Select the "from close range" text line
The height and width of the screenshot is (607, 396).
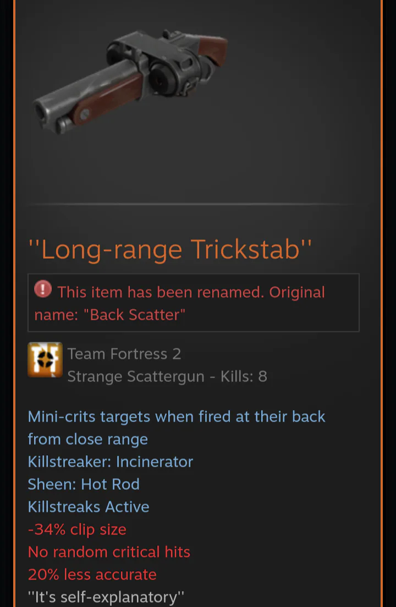pyautogui.click(x=88, y=439)
